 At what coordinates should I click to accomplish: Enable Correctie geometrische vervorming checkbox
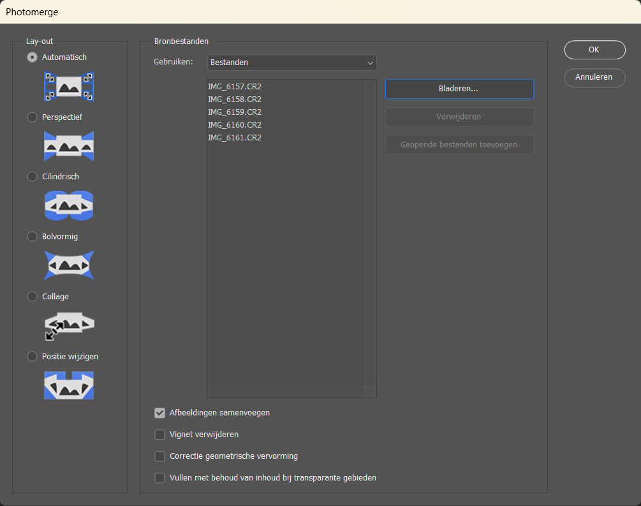[x=160, y=456]
